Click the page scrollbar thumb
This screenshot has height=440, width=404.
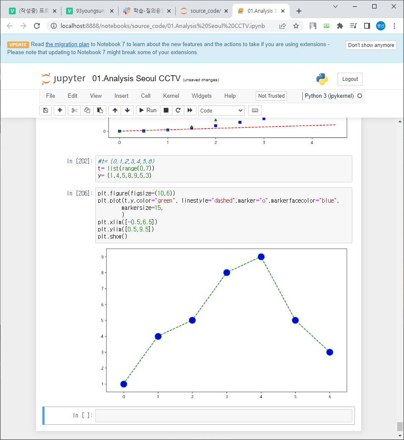400,426
